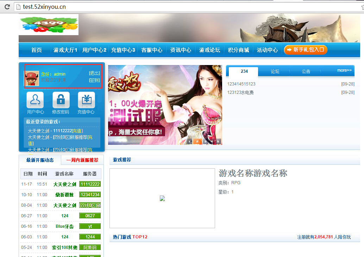Click 充值 link next to 11112222
Screen dimensions: 364x257
point(77,131)
